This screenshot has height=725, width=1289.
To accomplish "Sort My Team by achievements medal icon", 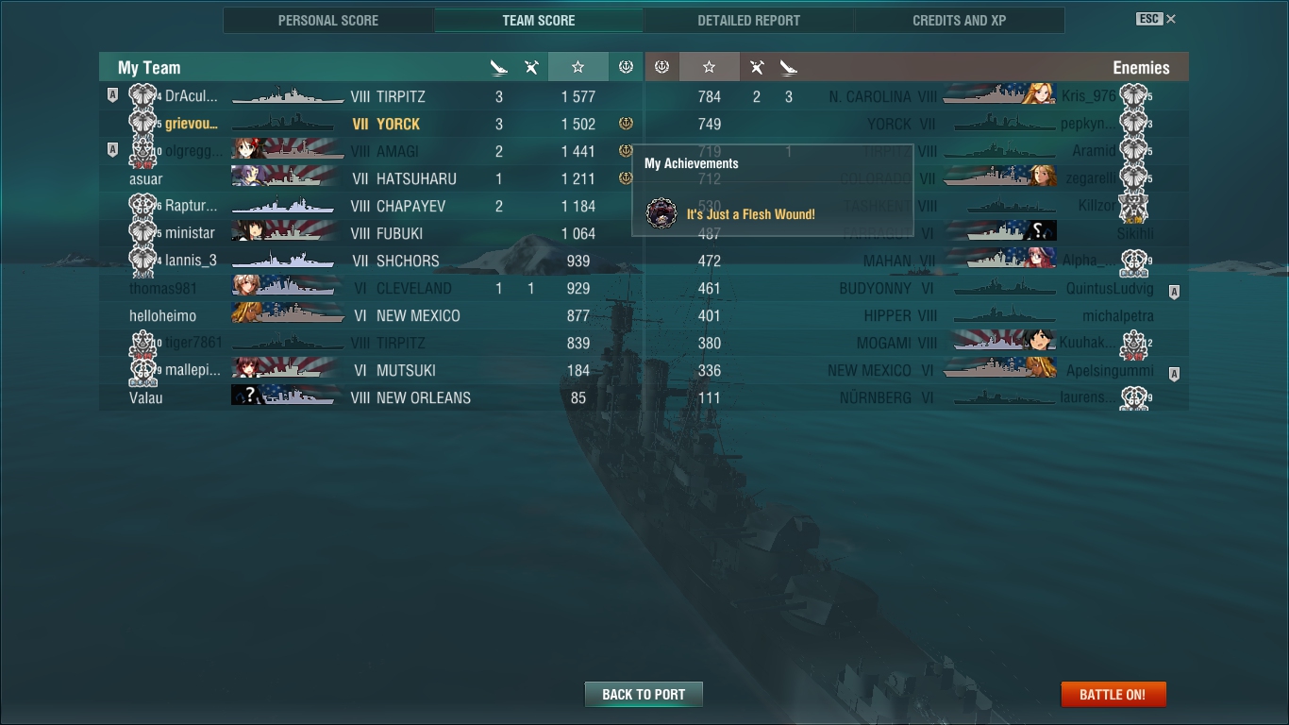I will pyautogui.click(x=626, y=67).
